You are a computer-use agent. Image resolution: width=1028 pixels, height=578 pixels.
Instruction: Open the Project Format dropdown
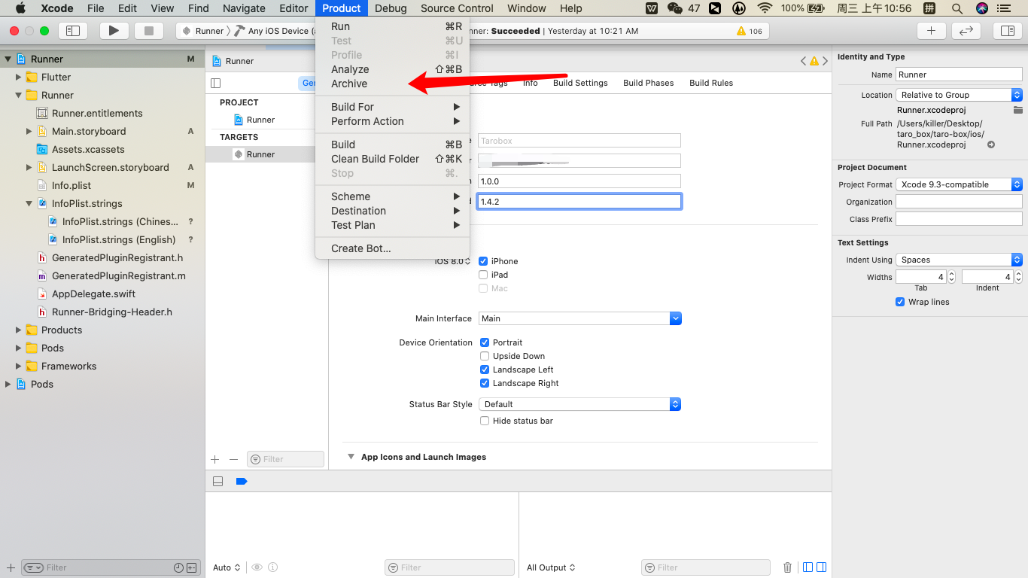960,184
